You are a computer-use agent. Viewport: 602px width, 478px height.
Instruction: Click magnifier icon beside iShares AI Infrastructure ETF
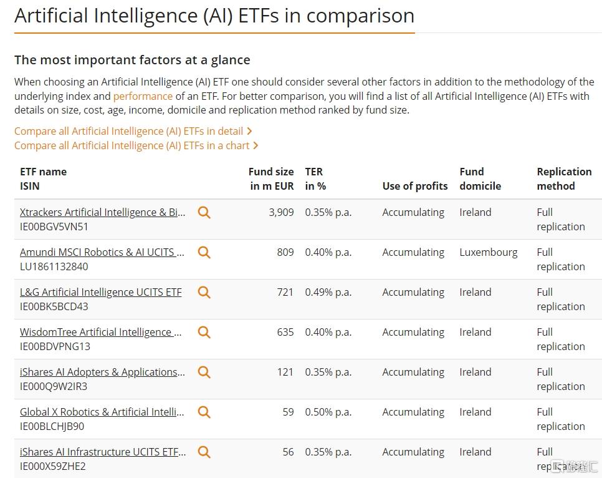coord(204,452)
